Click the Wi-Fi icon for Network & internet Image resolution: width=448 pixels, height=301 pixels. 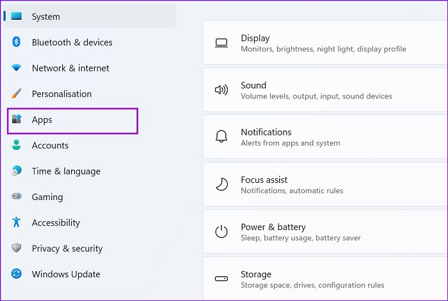[16, 68]
